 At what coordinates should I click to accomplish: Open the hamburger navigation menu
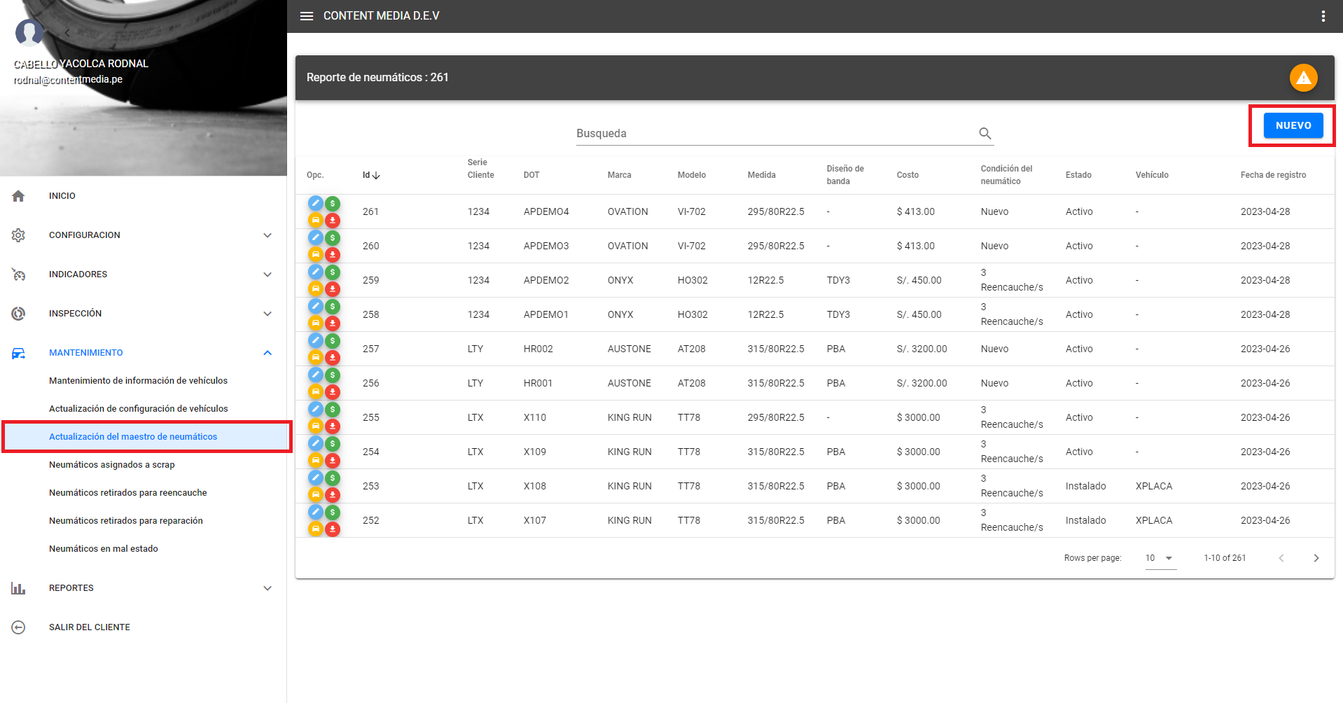tap(307, 16)
